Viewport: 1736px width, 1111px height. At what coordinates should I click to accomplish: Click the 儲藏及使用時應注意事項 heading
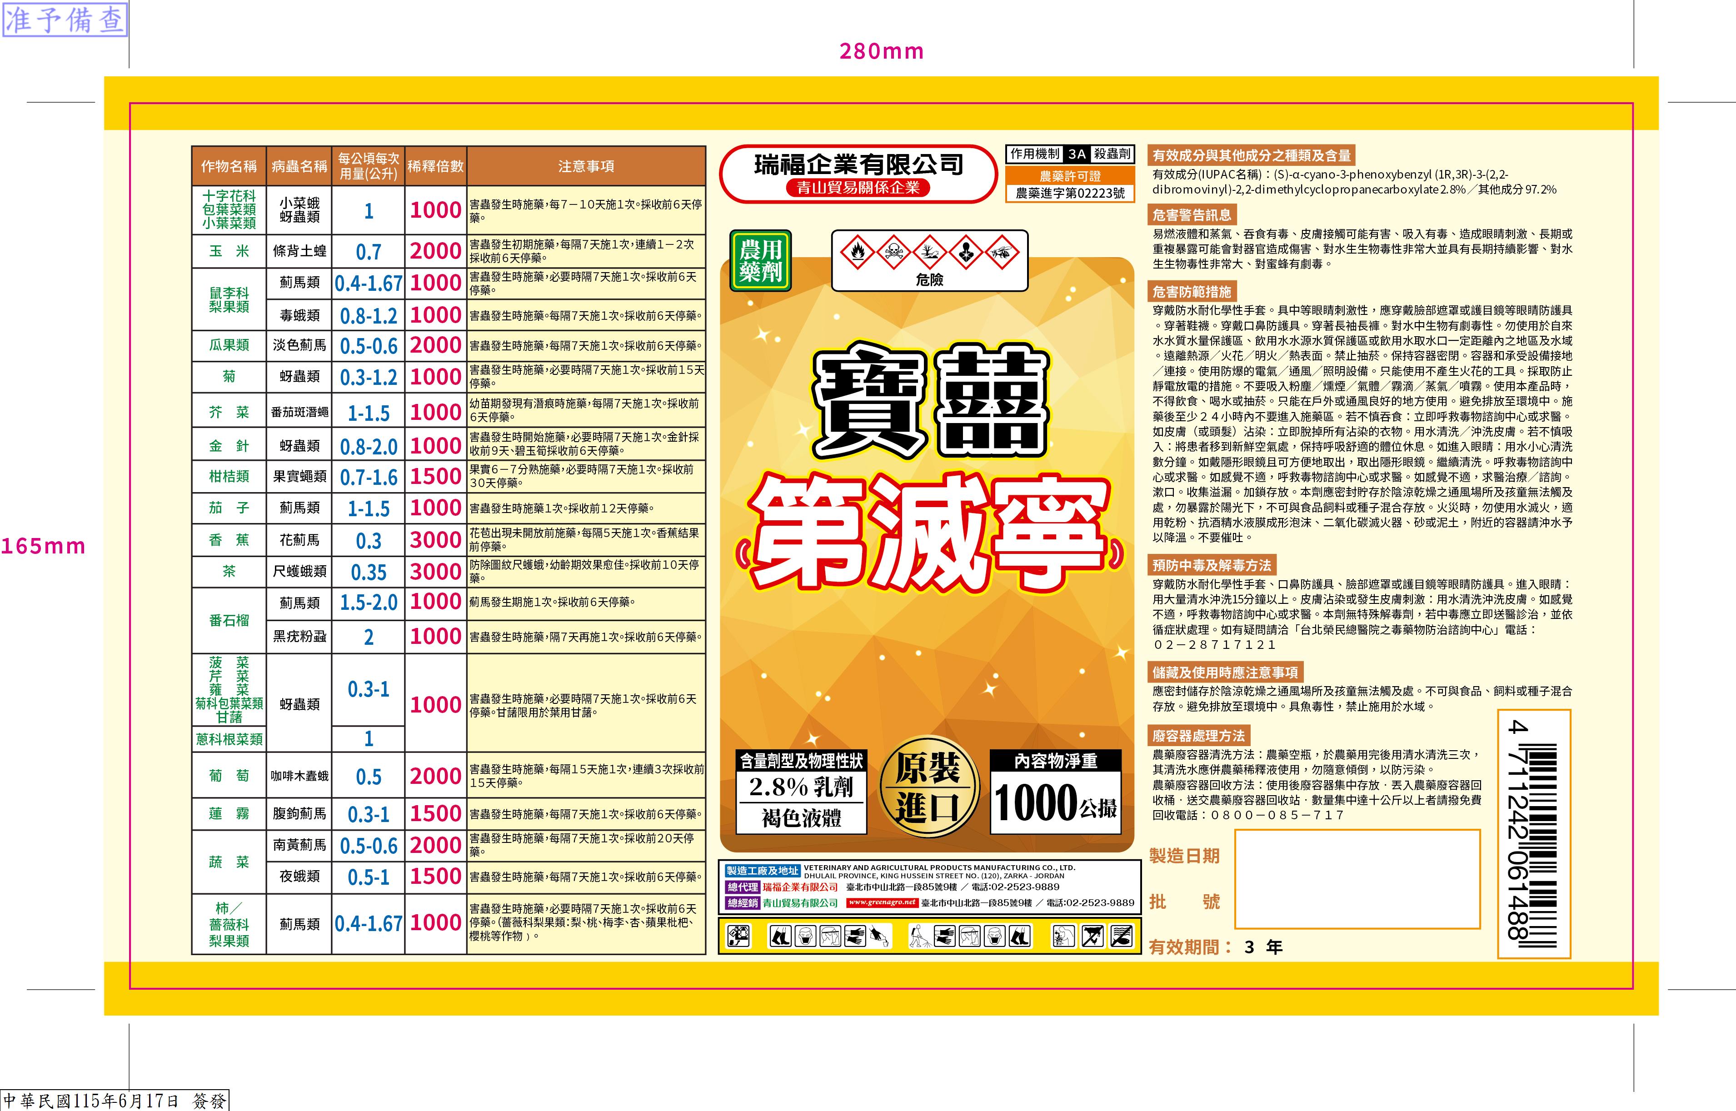click(x=1225, y=673)
